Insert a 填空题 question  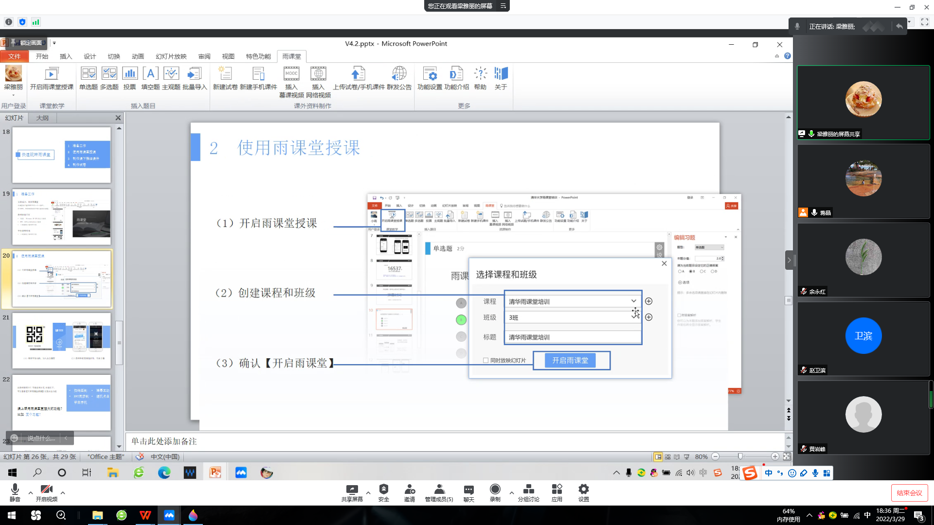coord(150,78)
